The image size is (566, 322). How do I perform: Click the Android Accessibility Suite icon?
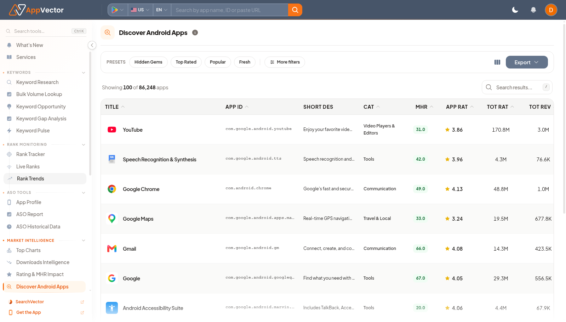pos(112,308)
